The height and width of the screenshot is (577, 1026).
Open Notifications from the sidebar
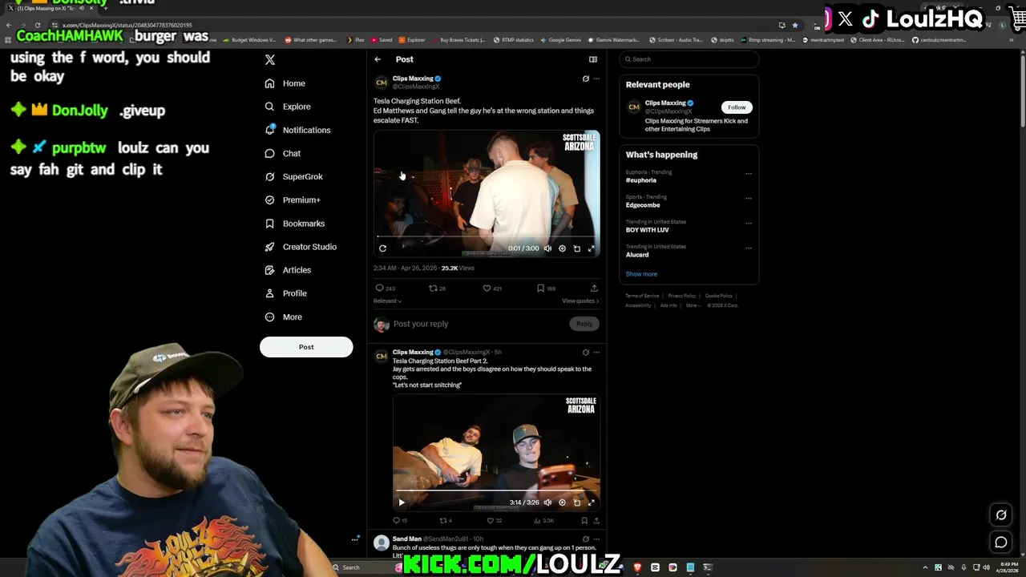click(297, 130)
